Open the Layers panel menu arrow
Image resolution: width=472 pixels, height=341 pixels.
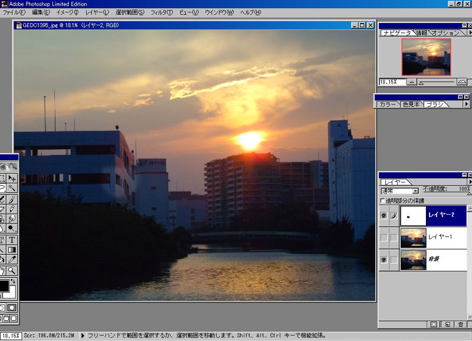(x=470, y=181)
